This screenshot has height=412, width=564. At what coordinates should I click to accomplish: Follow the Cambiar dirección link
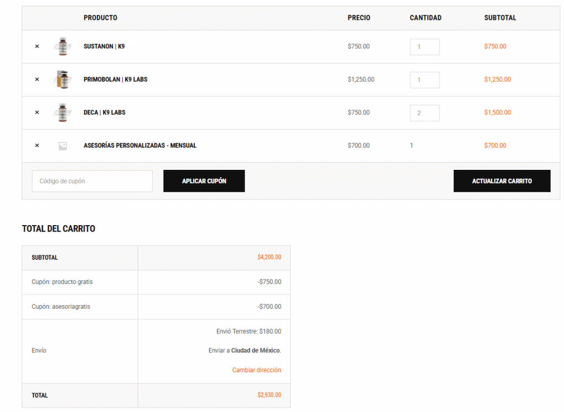tap(256, 370)
